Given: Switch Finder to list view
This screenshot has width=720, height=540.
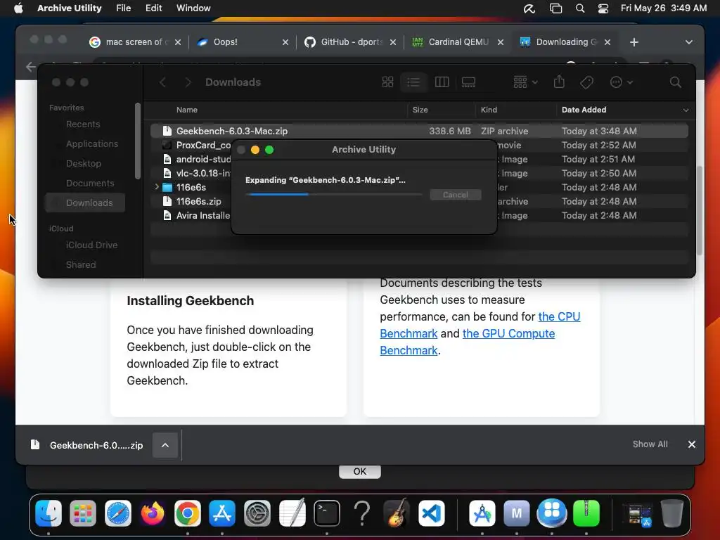Looking at the screenshot, I should pos(413,82).
